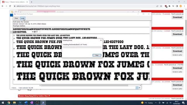Open Chrome from the taskbar
The height and width of the screenshot is (105, 187).
(x=9, y=103)
